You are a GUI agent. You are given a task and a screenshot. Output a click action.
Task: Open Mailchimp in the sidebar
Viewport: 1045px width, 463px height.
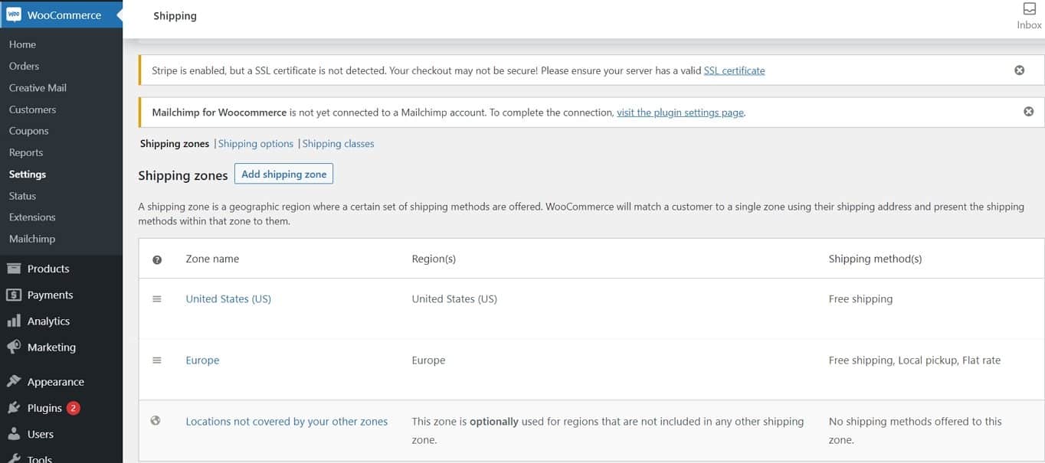[32, 239]
